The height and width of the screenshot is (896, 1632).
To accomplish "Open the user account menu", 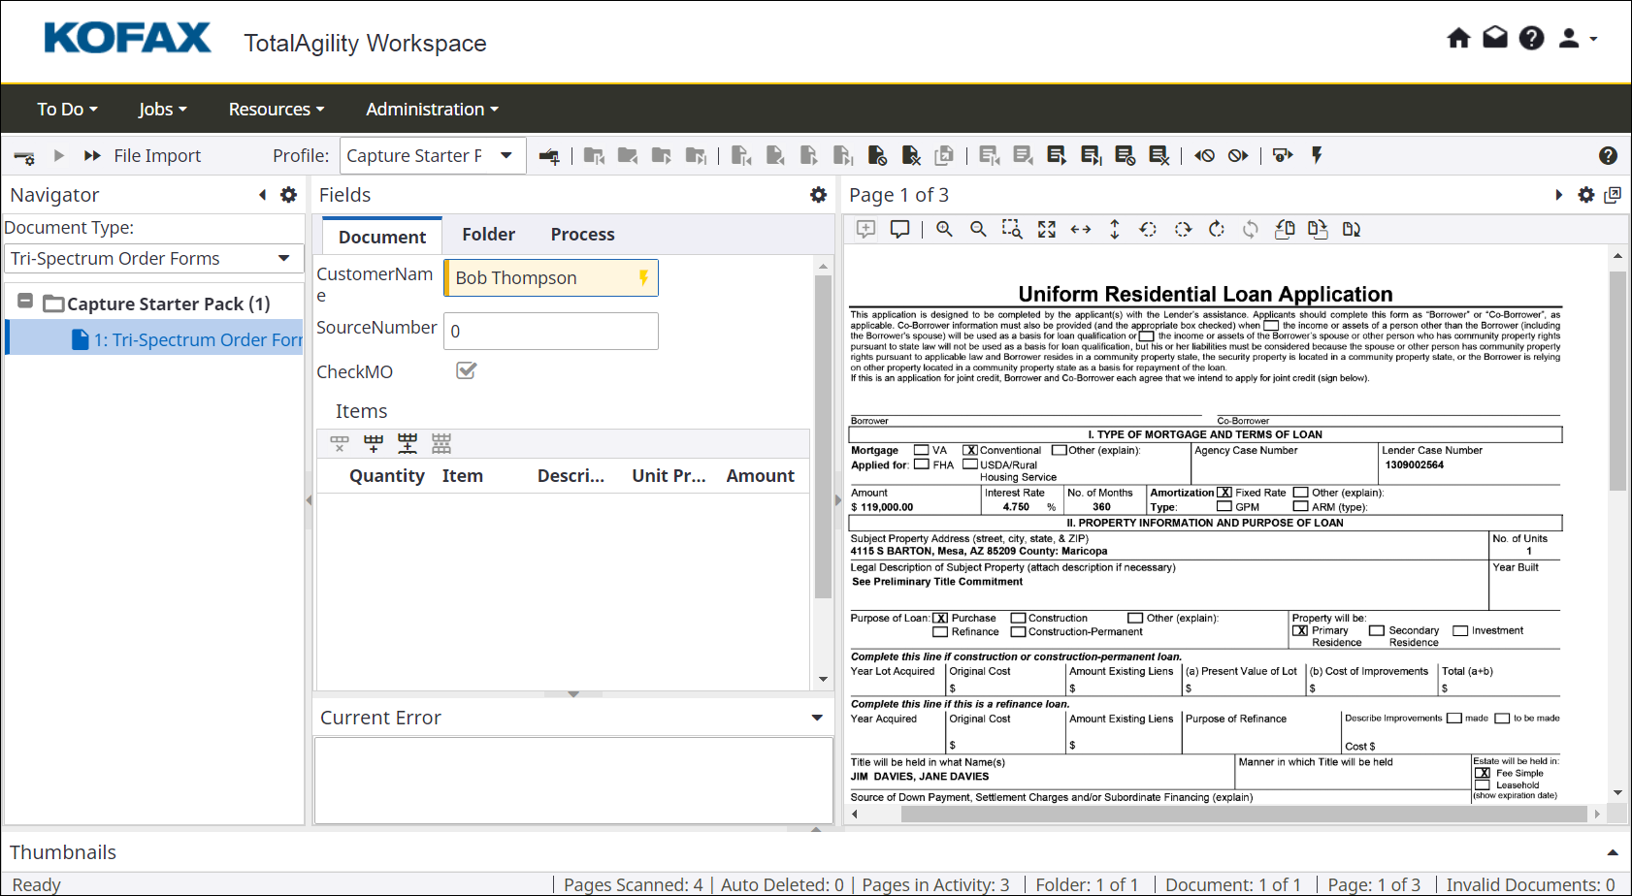I will (1572, 37).
